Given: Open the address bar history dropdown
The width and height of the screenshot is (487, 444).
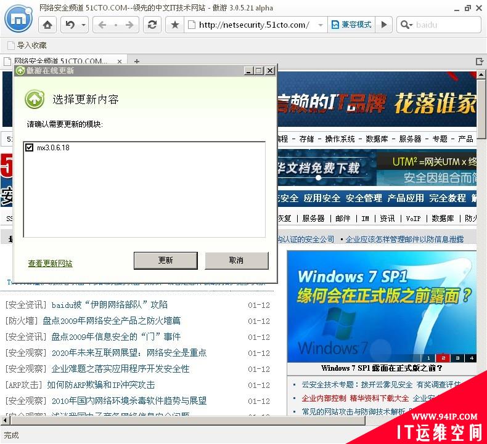Looking at the screenshot, I should 321,25.
